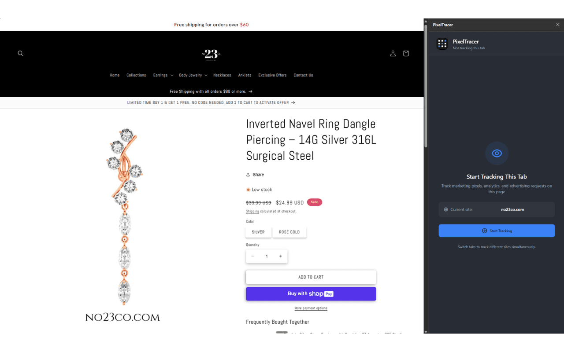Click the PixelTracer app logo icon
Image resolution: width=564 pixels, height=352 pixels.
tap(442, 44)
